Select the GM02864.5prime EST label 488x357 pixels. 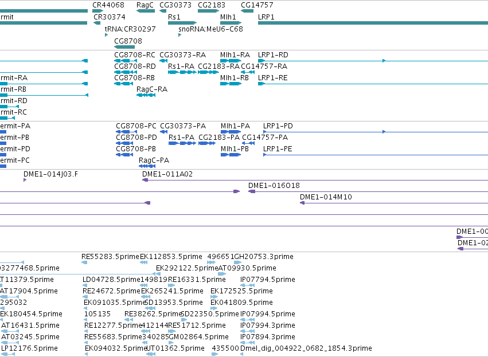pos(198,338)
